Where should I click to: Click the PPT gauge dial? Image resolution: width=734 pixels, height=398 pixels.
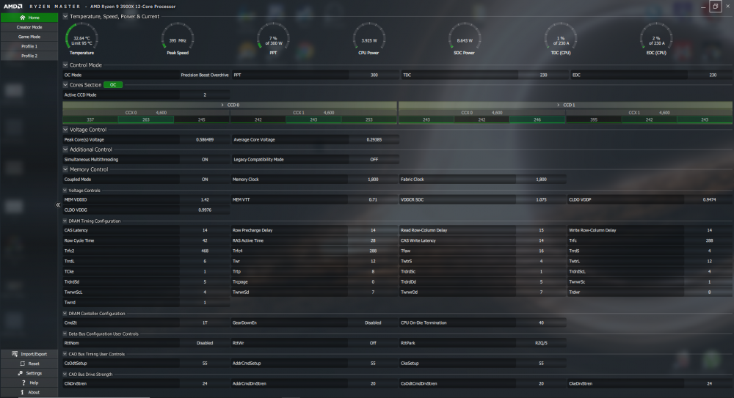(273, 38)
